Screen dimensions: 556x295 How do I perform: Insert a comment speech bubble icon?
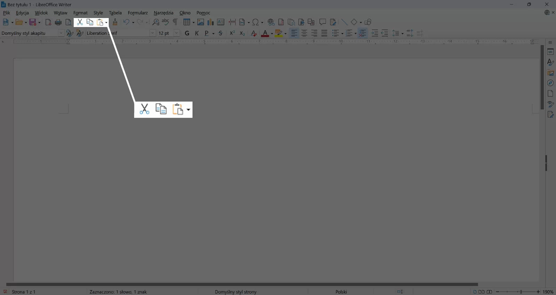322,22
